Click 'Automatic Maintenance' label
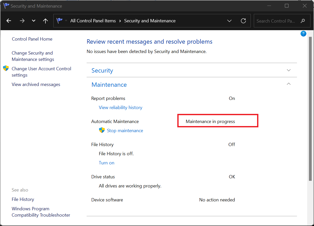This screenshot has width=314, height=226. [x=115, y=121]
